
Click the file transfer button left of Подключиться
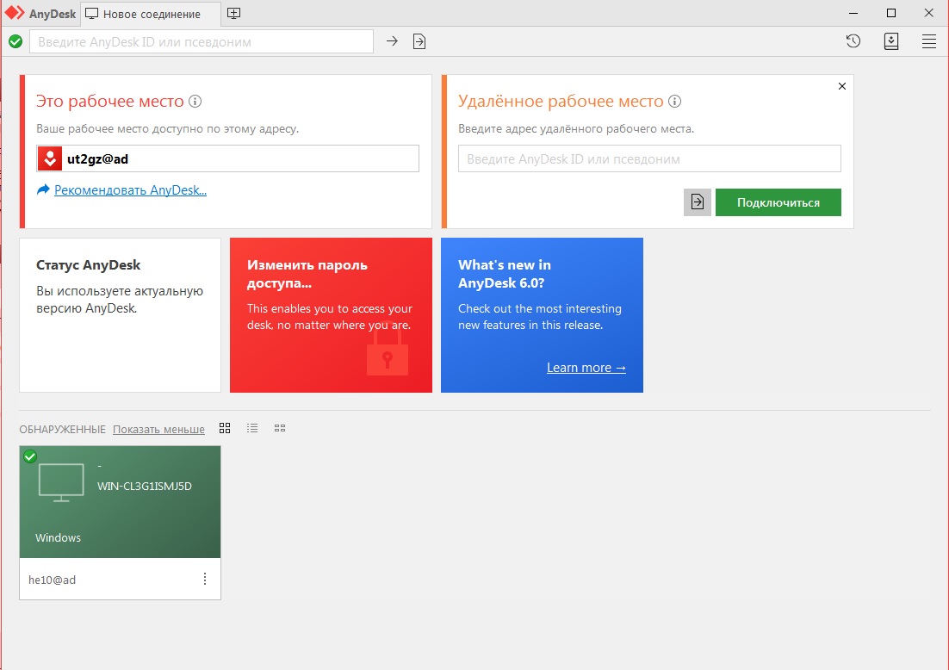coord(698,202)
